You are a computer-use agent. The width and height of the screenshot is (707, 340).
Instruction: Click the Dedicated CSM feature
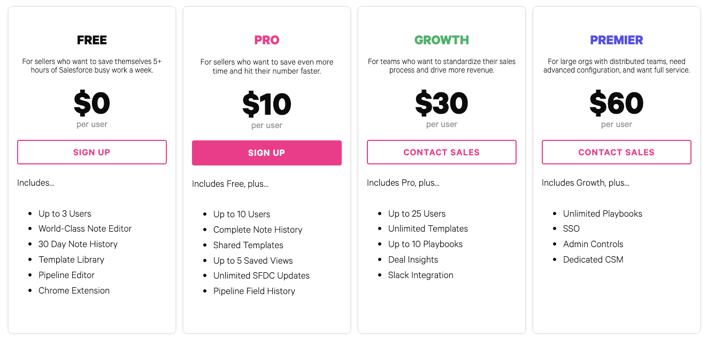point(593,259)
